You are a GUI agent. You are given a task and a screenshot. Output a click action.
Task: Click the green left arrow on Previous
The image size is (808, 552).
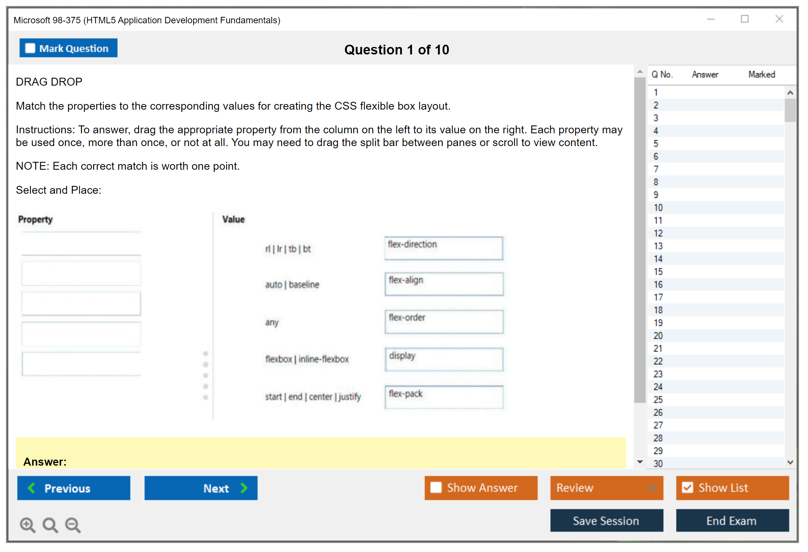32,488
